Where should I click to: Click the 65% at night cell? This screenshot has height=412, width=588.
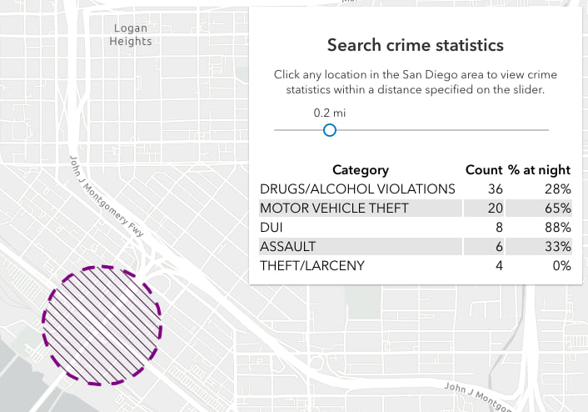click(558, 208)
